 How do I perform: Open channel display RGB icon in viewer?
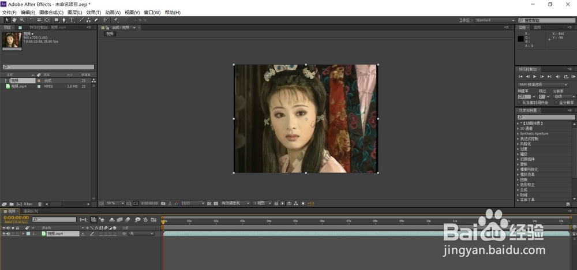click(x=177, y=204)
